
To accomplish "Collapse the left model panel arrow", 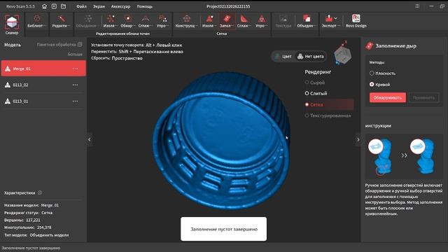I will click(90, 140).
